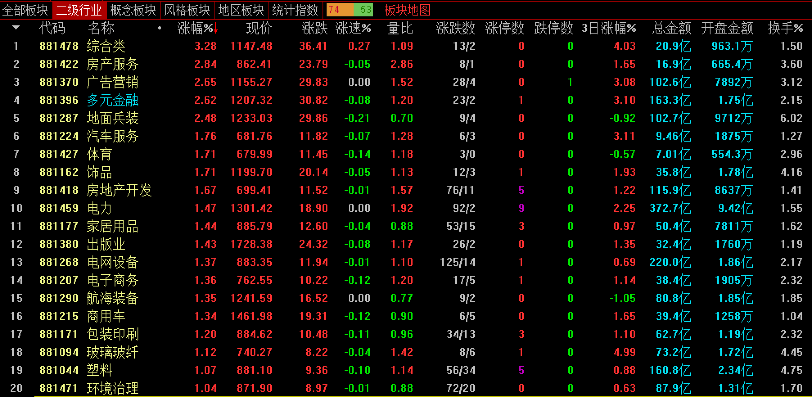Open the 概念板块 tab
This screenshot has height=397, width=812.
133,10
